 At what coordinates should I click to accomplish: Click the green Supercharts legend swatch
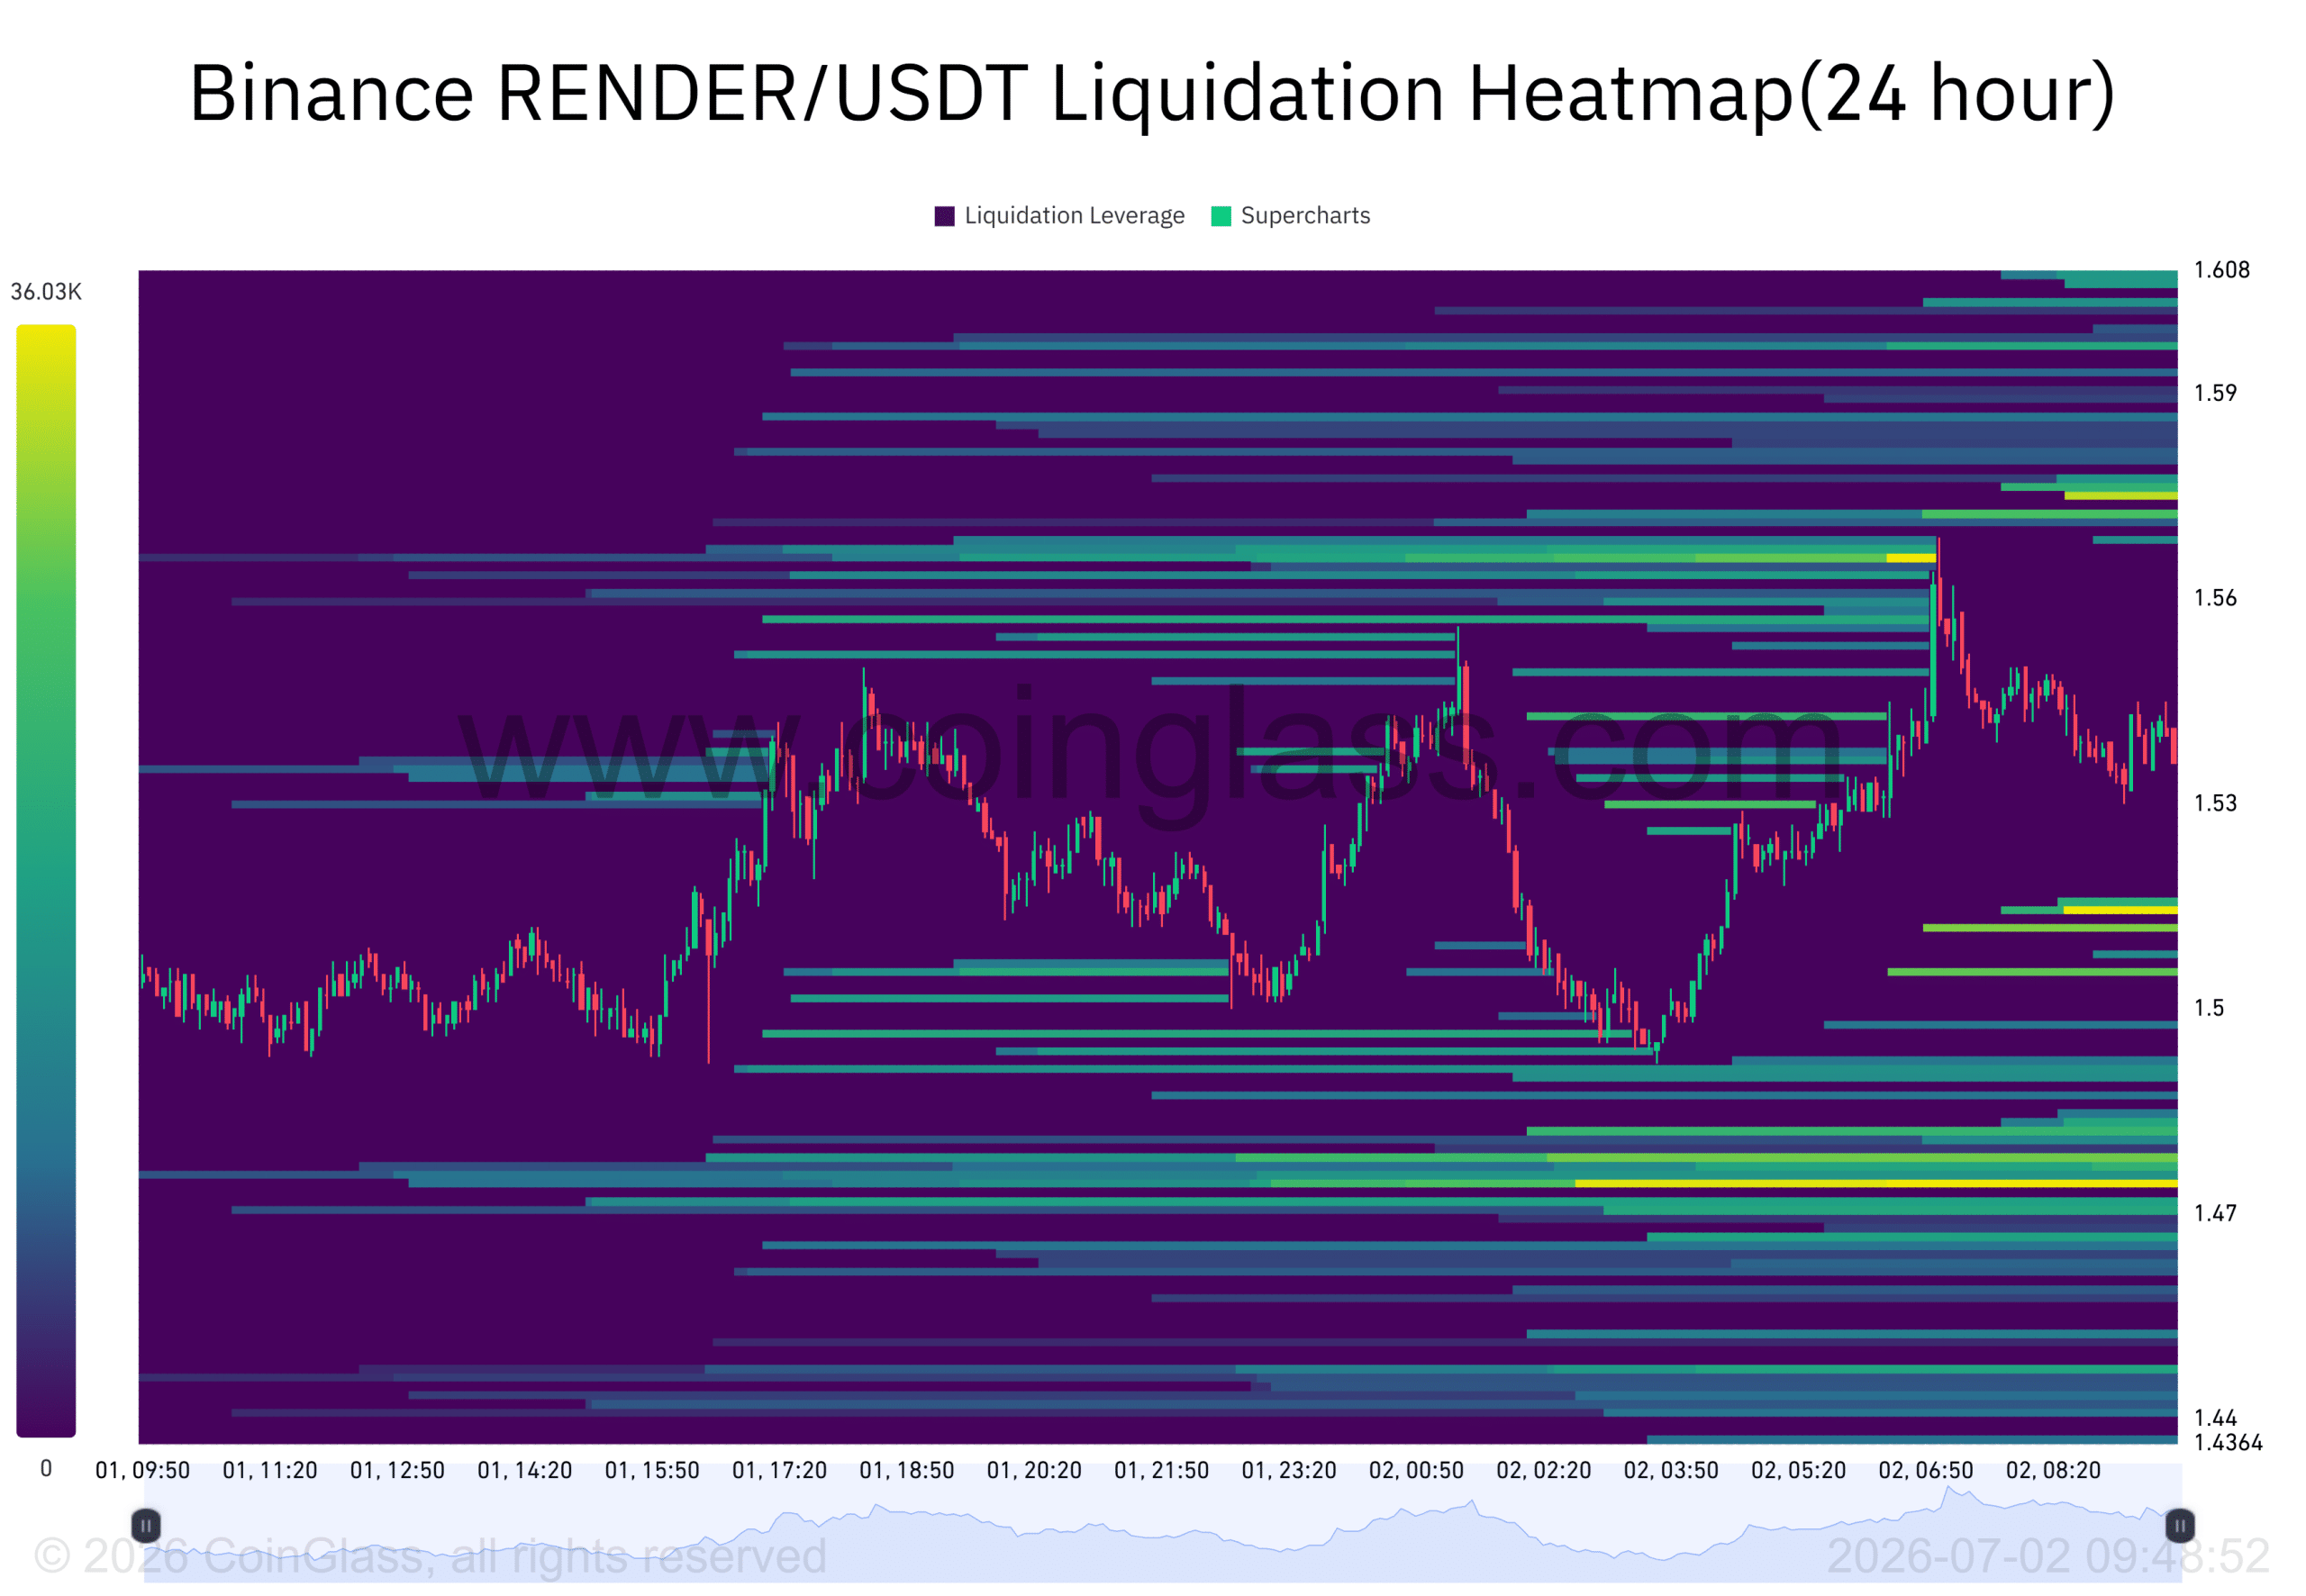point(1221,216)
